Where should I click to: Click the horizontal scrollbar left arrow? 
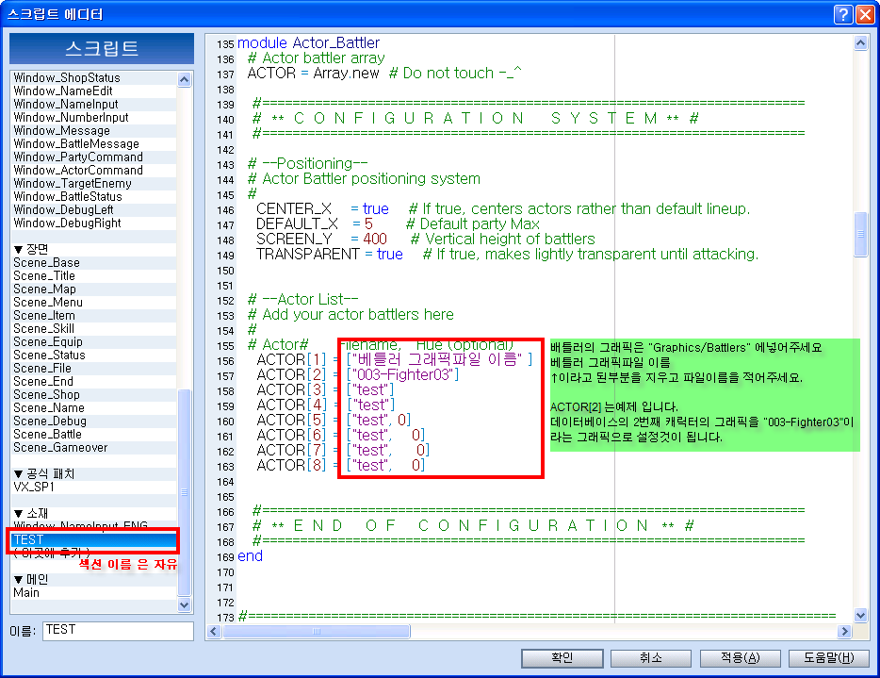(x=214, y=632)
